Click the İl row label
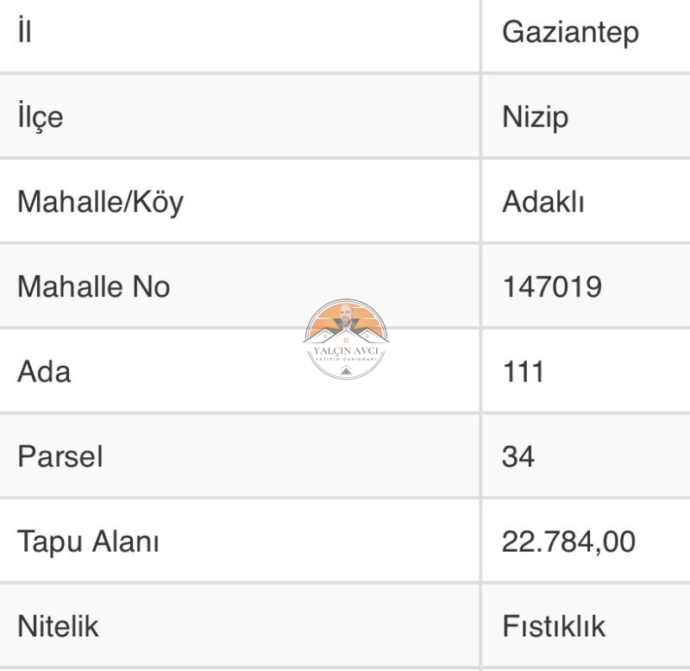The width and height of the screenshot is (690, 671). pyautogui.click(x=25, y=30)
